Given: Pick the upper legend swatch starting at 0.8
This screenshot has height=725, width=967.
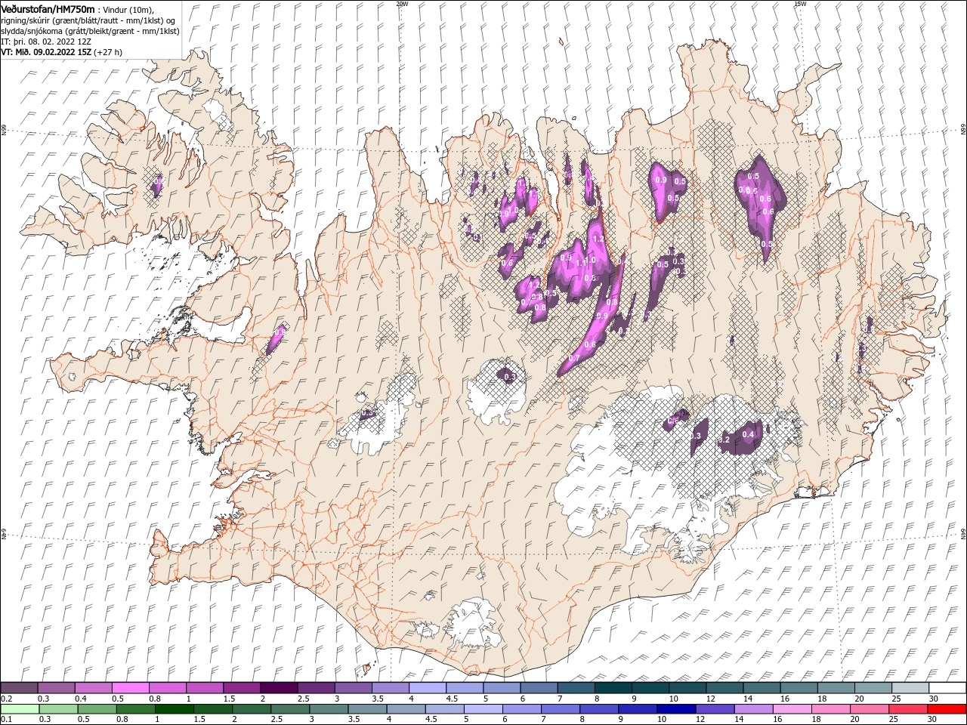Looking at the screenshot, I should [167, 688].
